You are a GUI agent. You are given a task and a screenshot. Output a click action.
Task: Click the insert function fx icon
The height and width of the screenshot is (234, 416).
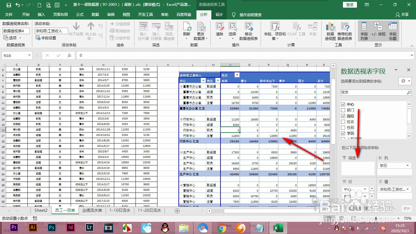coord(69,55)
